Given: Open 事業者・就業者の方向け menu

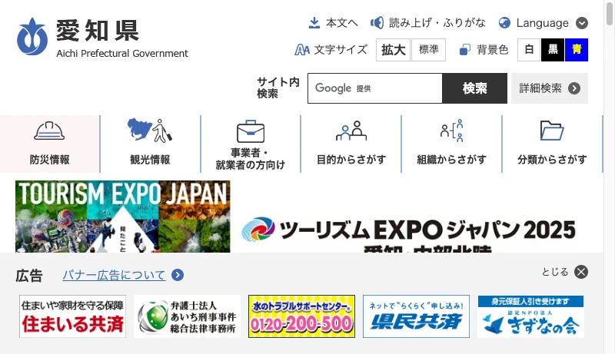Looking at the screenshot, I should click(251, 144).
